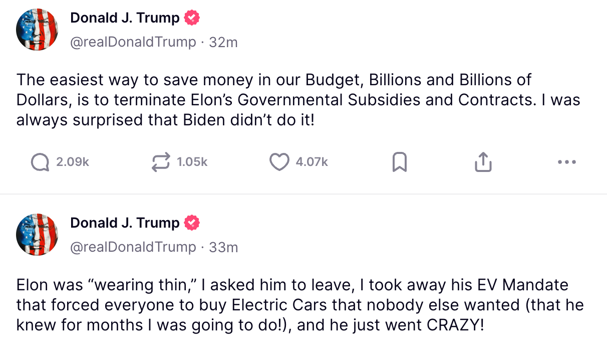Image resolution: width=607 pixels, height=356 pixels.
Task: Click the repost arrows icon
Action: [x=161, y=162]
